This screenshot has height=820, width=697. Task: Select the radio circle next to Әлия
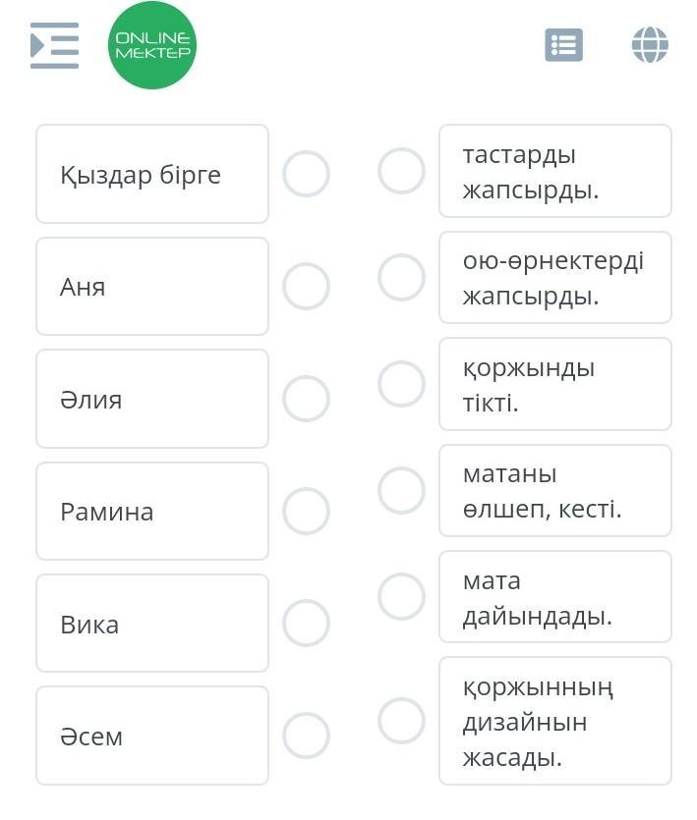[306, 399]
